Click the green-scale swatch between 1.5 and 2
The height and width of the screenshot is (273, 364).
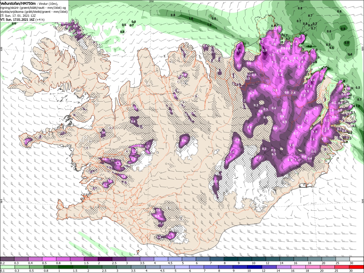80,267
